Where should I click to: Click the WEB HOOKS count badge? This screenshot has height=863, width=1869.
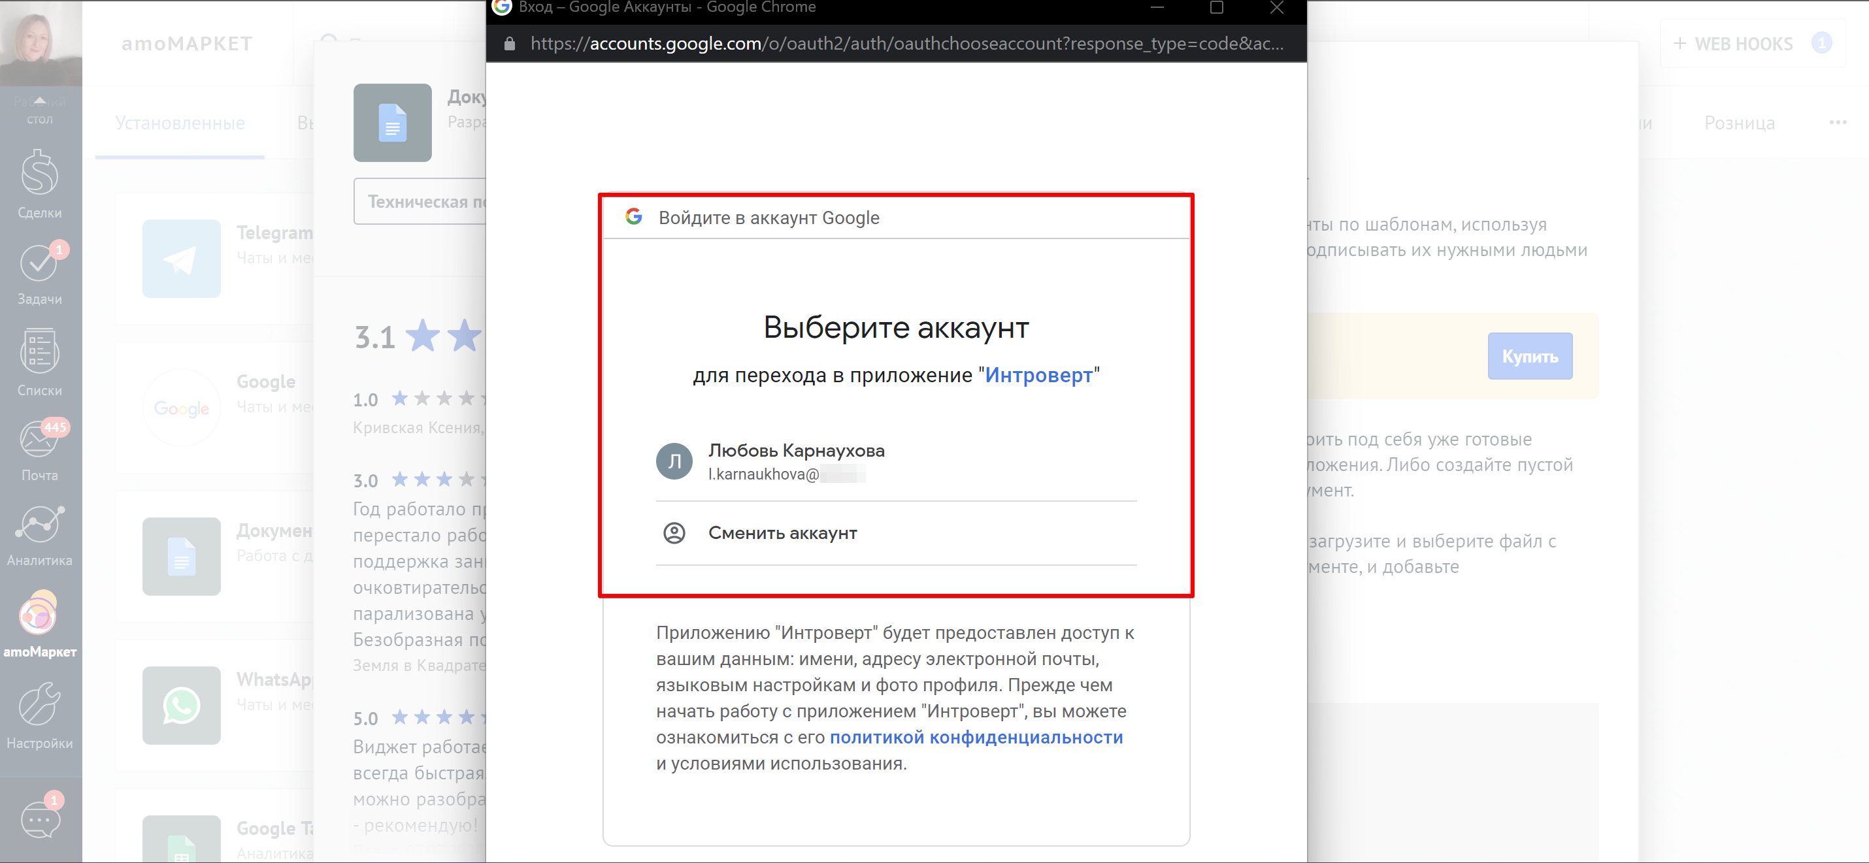1821,44
